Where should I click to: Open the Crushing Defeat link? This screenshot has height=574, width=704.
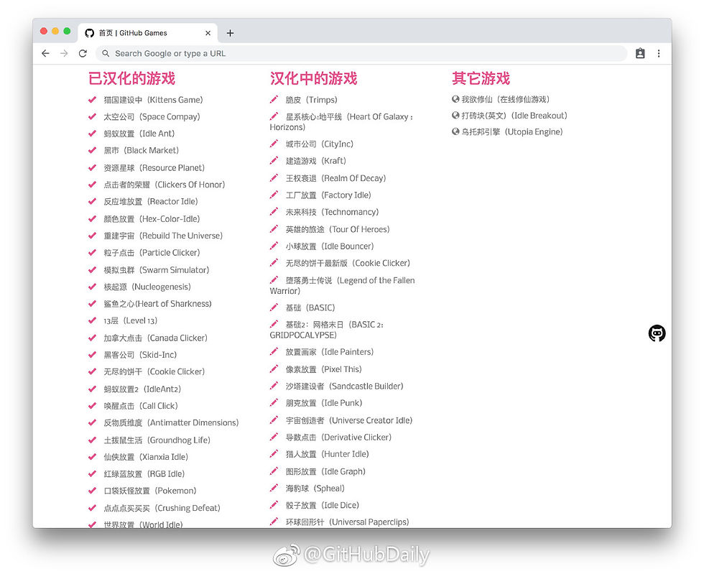(x=162, y=508)
